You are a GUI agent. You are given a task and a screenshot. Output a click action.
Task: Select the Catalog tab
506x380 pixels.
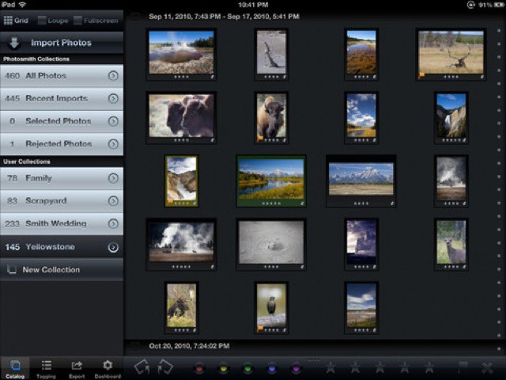pyautogui.click(x=15, y=368)
